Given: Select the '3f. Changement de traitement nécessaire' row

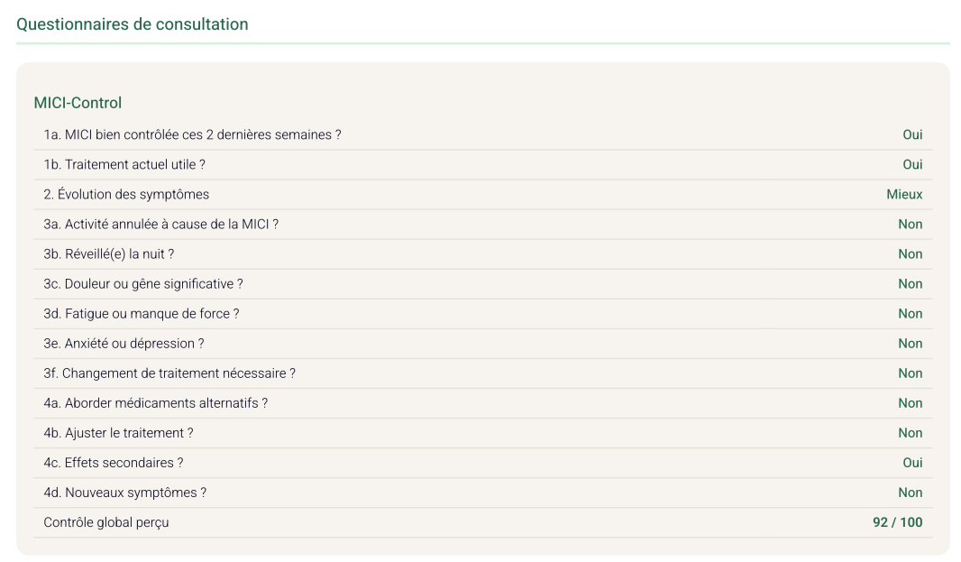Looking at the screenshot, I should point(483,373).
